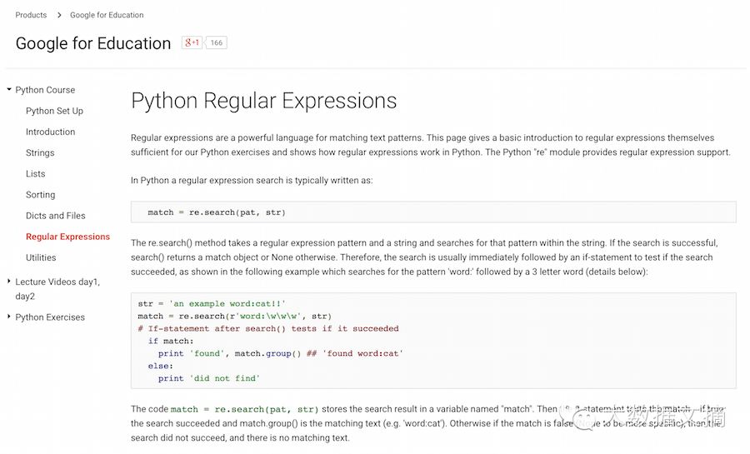The width and height of the screenshot is (750, 454).
Task: Click the 'if match:' code line
Action: click(x=171, y=341)
